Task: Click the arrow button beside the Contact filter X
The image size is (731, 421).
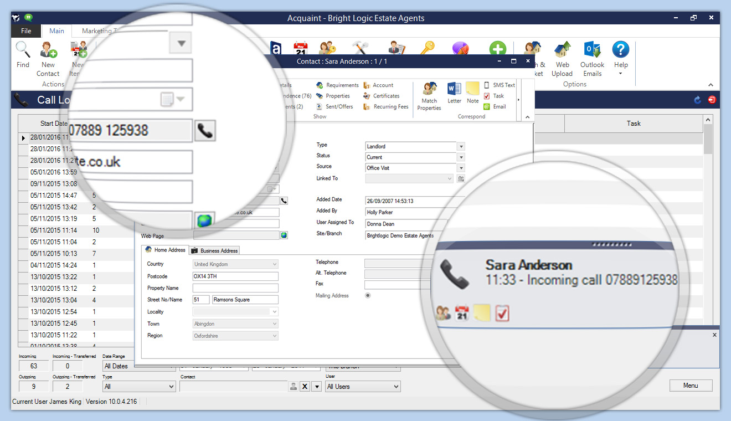Action: 316,387
